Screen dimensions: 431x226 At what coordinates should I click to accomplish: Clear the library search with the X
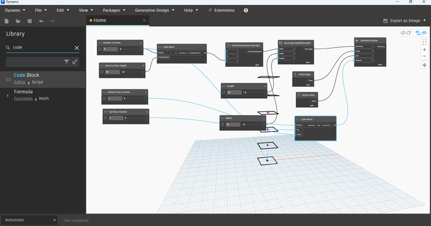[77, 48]
